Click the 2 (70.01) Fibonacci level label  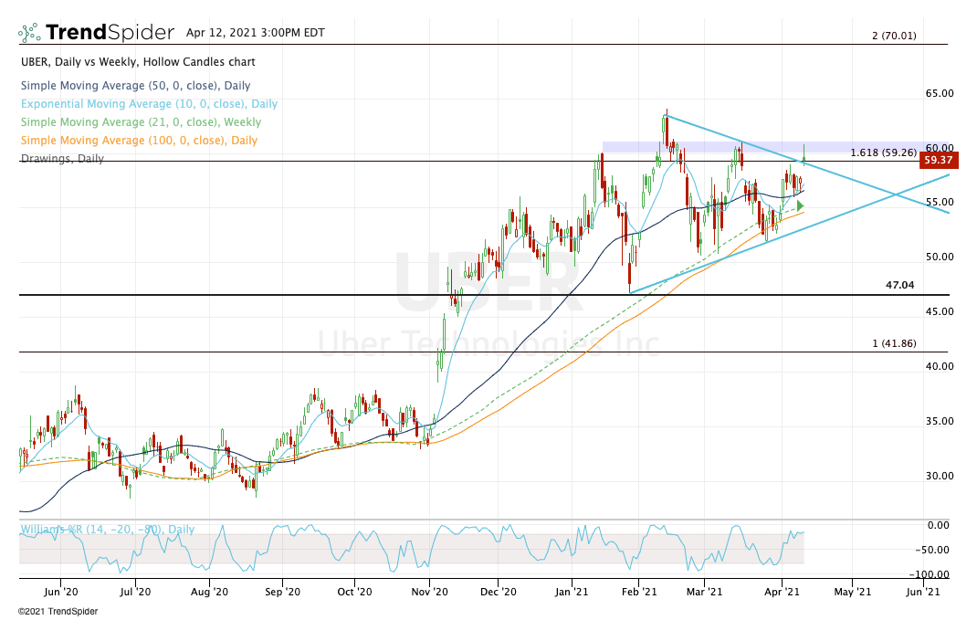894,36
